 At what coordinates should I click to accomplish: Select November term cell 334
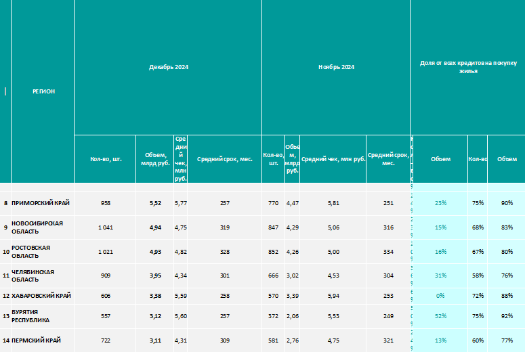(388, 252)
